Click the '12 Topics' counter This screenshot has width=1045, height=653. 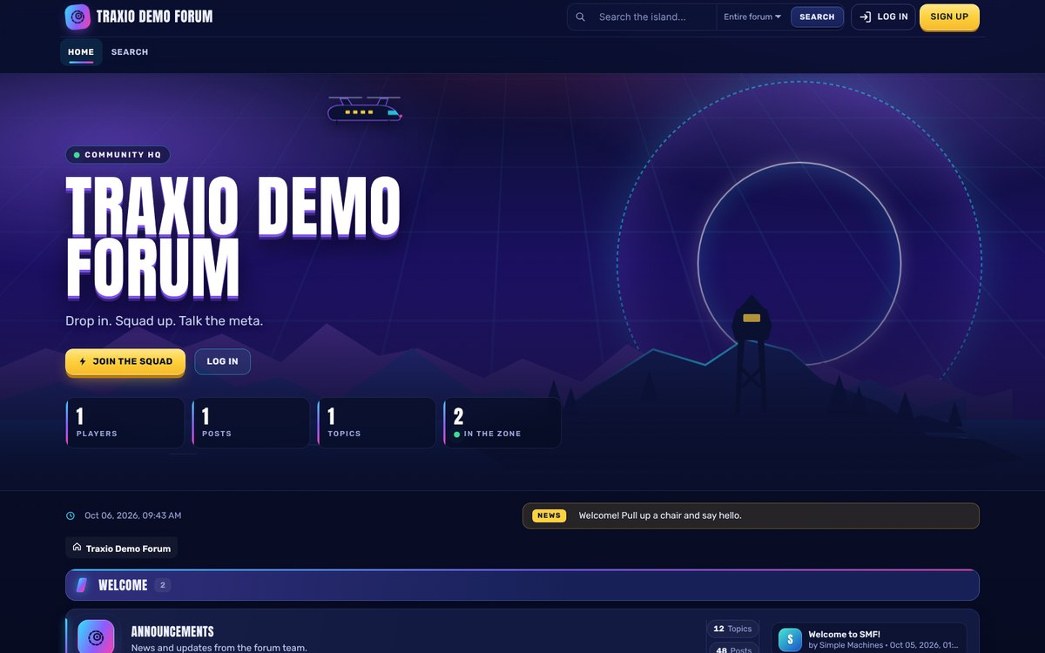click(732, 629)
